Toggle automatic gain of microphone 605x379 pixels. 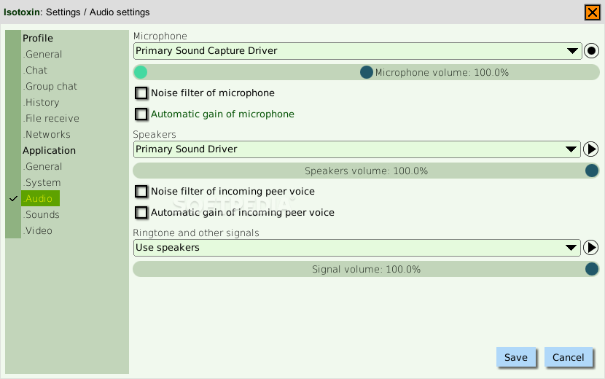(141, 114)
